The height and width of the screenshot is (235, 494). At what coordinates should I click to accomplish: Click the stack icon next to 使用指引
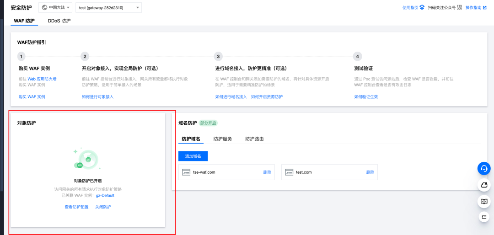click(422, 8)
